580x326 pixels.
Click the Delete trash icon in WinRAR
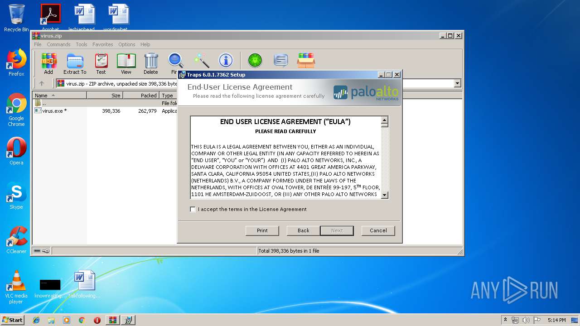(151, 63)
